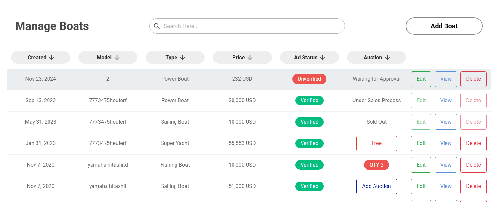
Task: Edit the Power Boat priced 232 USD
Action: [421, 79]
